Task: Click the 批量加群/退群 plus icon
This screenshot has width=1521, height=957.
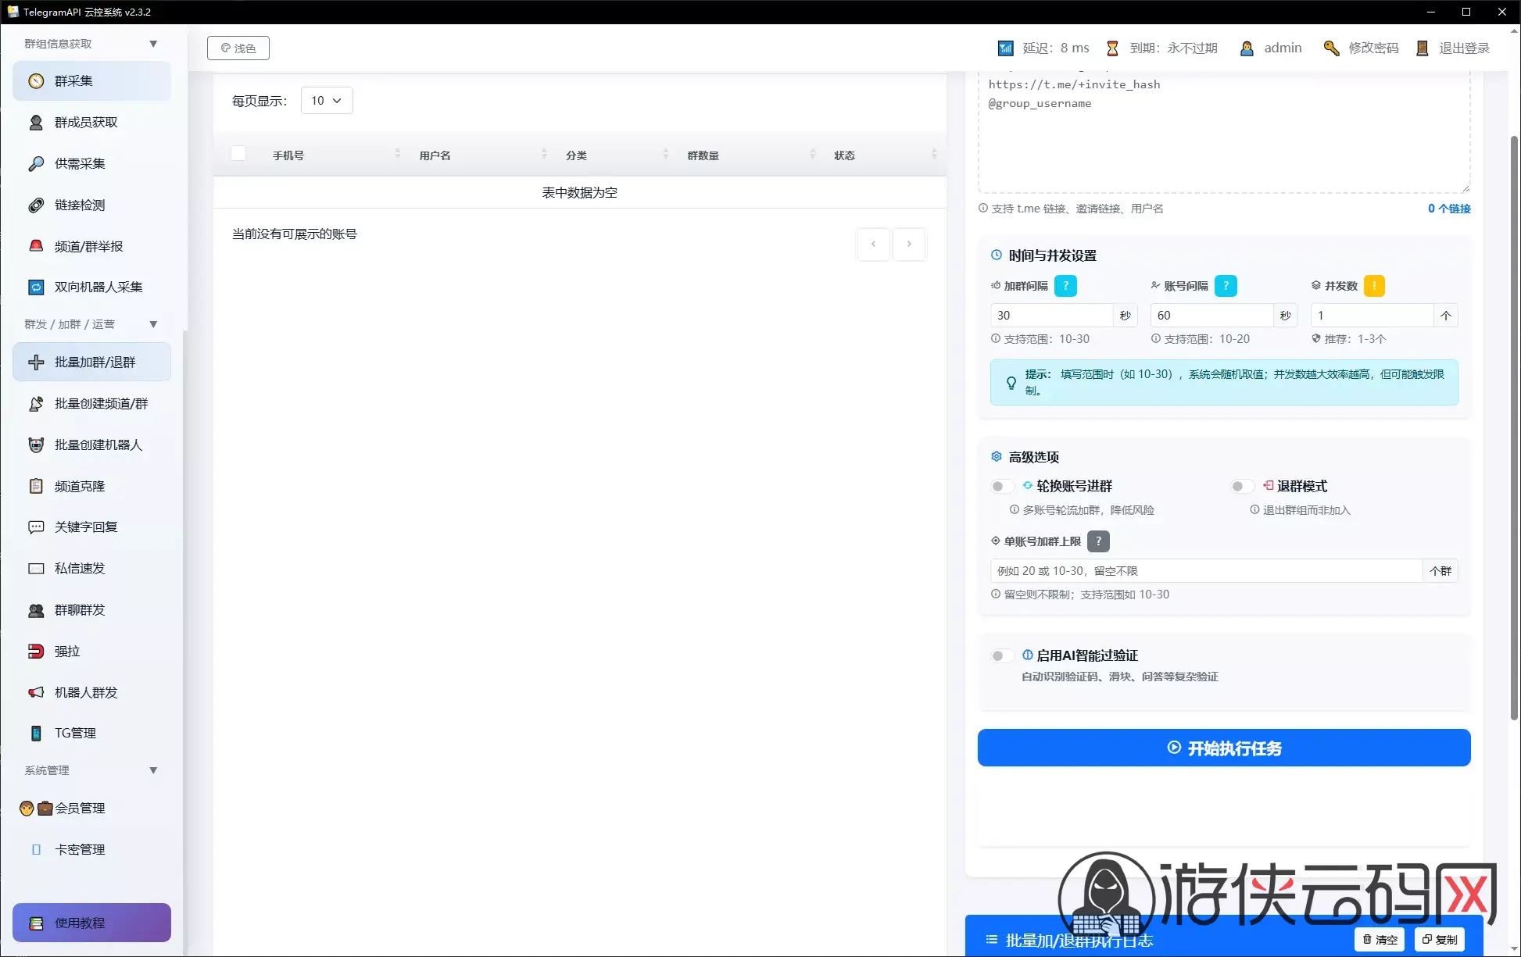Action: (36, 362)
